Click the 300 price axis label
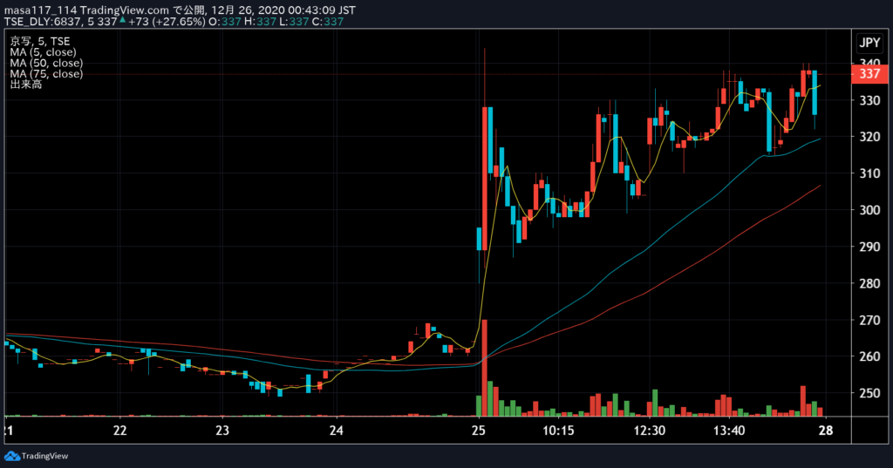The image size is (893, 468). tap(869, 210)
